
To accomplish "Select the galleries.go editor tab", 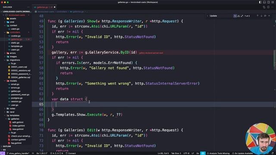I will (44, 7).
